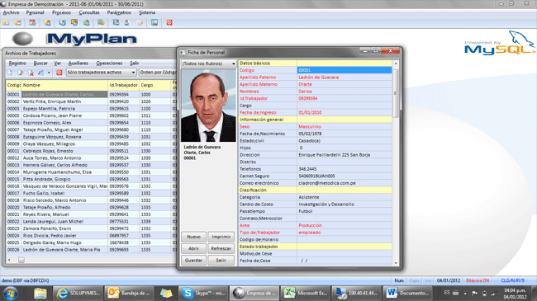Click 'Bitácora ON' in the status bar
537x301 pixels.
coord(478,280)
